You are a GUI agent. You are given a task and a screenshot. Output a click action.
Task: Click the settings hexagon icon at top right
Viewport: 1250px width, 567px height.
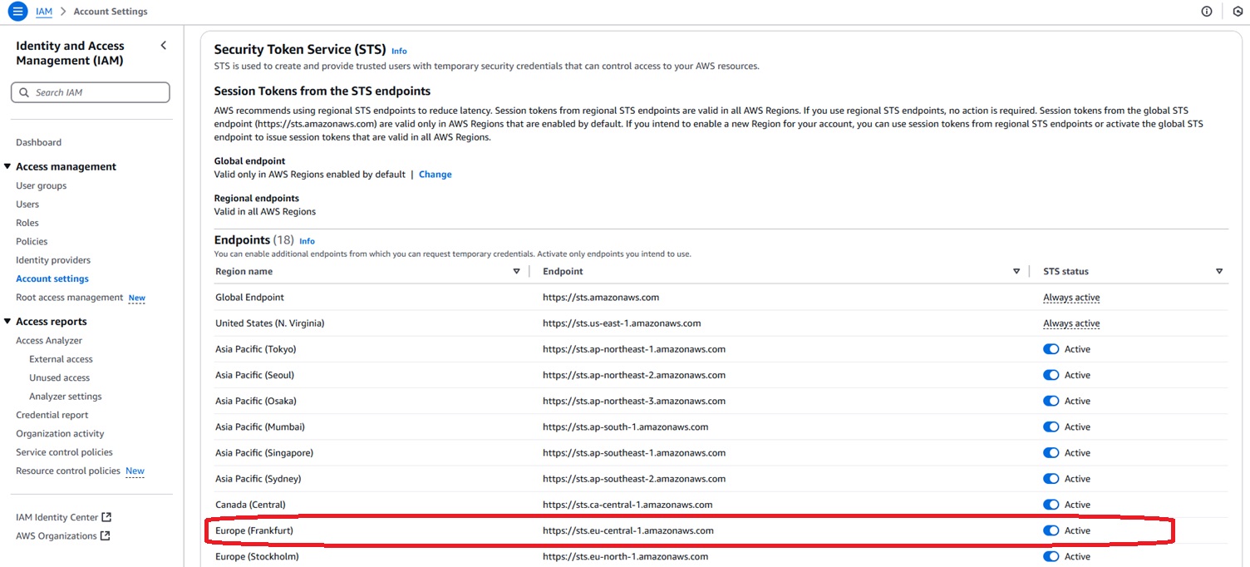click(1237, 12)
